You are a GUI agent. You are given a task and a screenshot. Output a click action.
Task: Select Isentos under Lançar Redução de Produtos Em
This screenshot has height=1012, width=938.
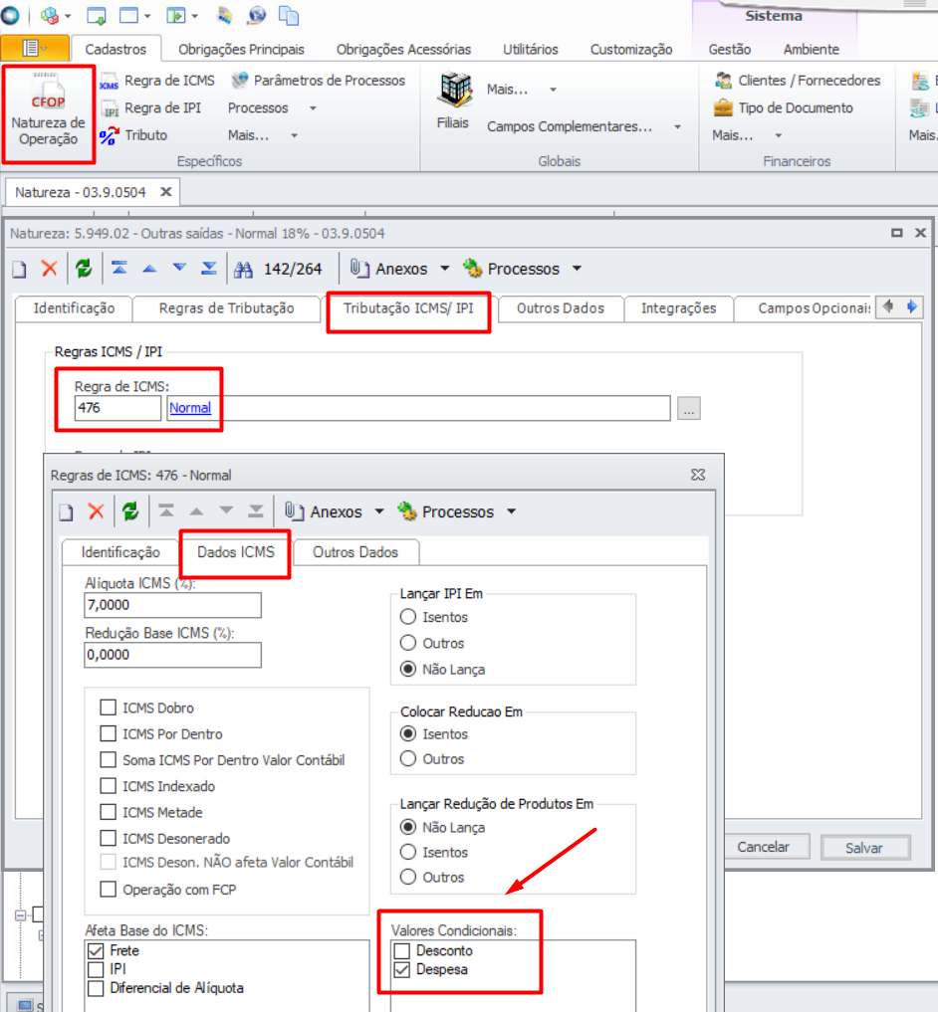(407, 852)
